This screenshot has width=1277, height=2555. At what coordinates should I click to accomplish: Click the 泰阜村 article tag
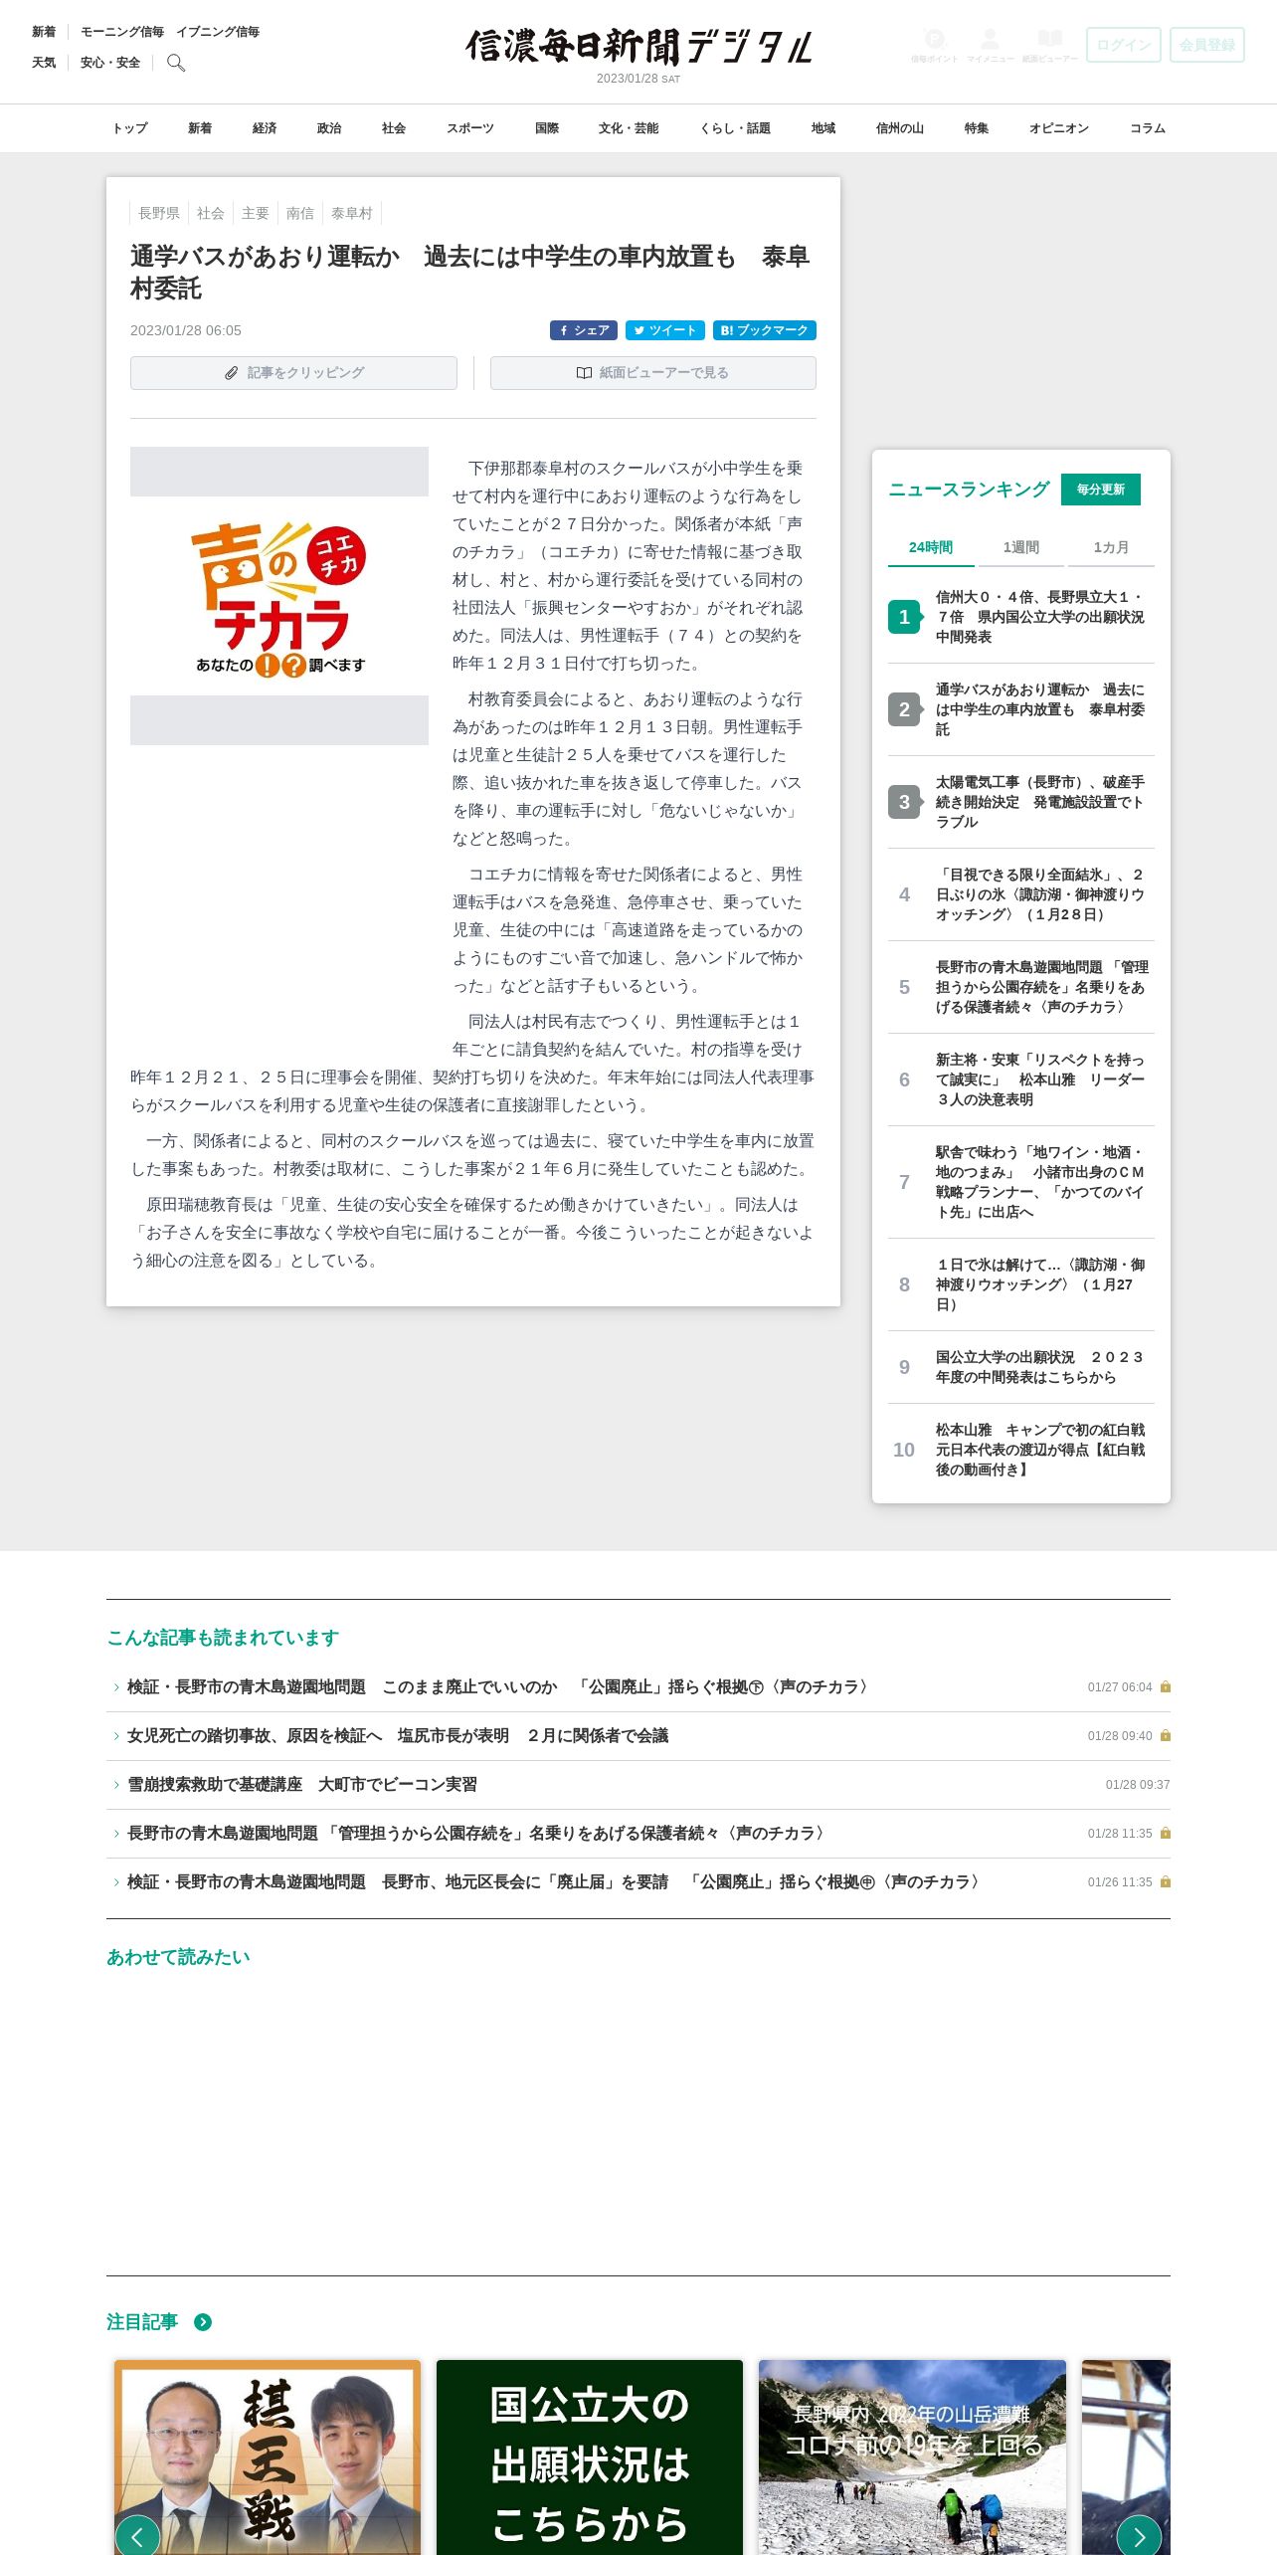(x=352, y=213)
